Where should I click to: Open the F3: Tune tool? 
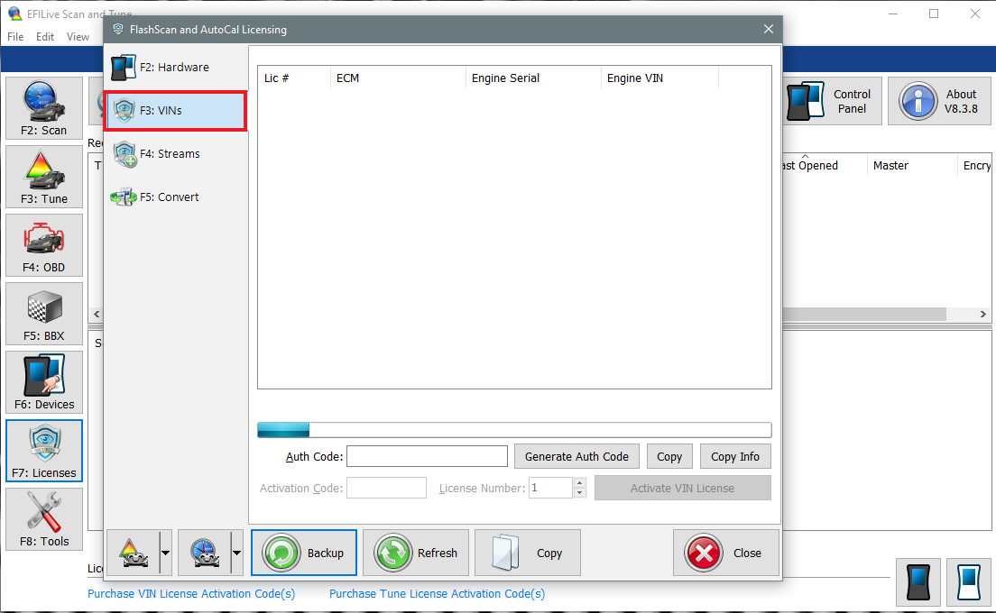(x=43, y=176)
